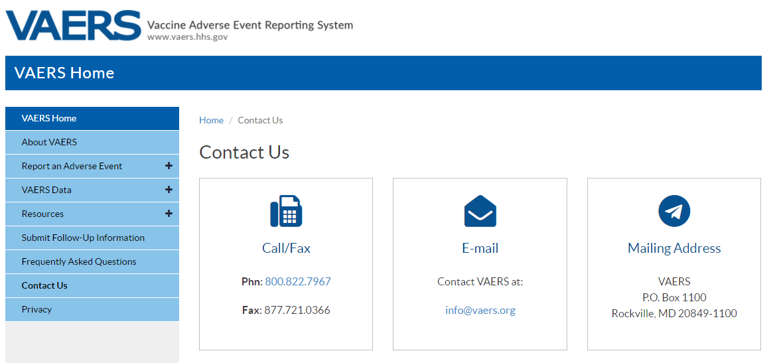The height and width of the screenshot is (363, 771).
Task: Click the open envelope icon
Action: 480,211
